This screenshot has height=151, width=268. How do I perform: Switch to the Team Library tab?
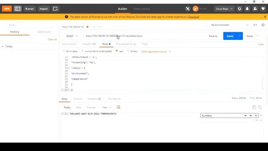(x=142, y=9)
